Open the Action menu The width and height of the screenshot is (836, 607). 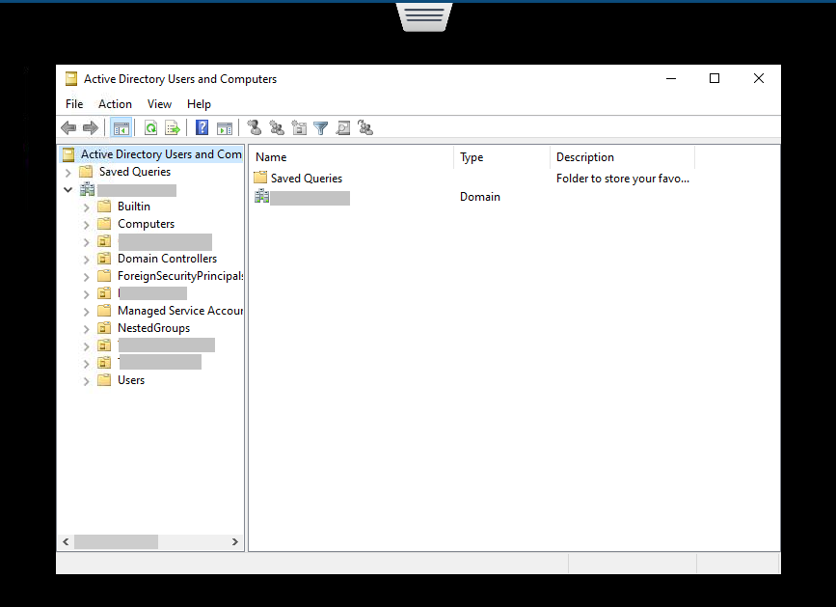(x=115, y=104)
